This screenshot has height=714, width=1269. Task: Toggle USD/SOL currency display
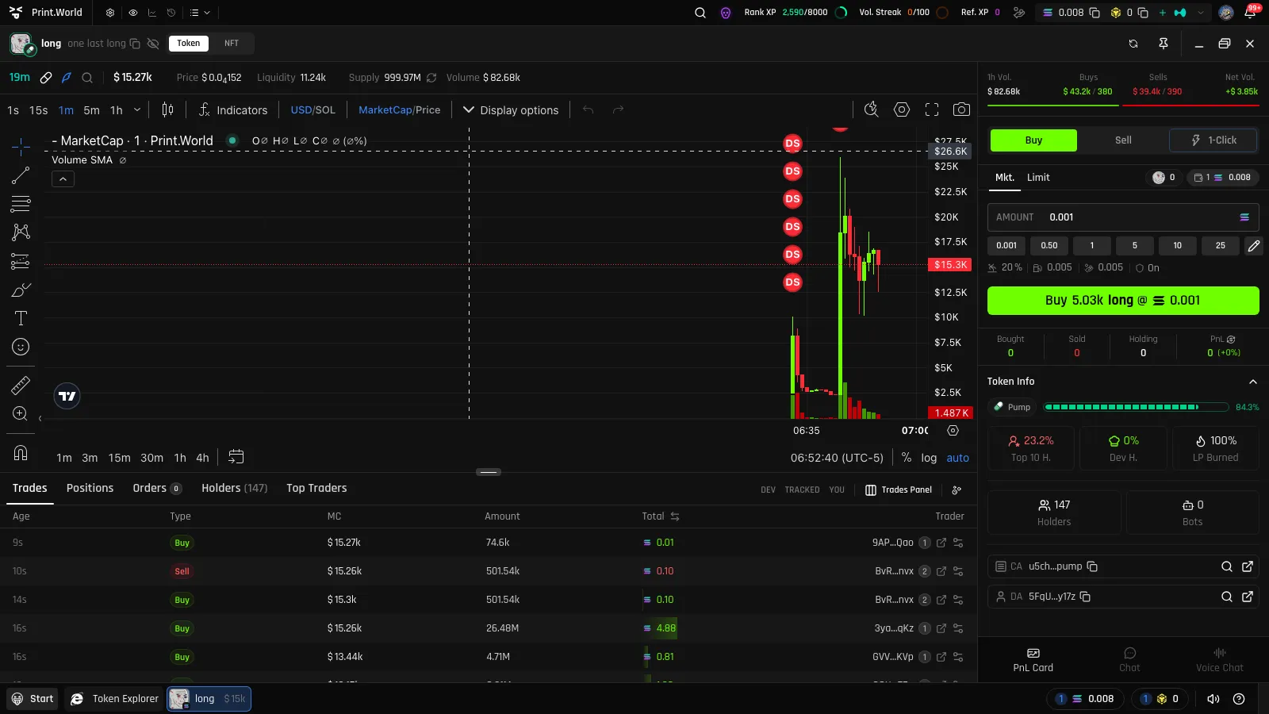pyautogui.click(x=312, y=109)
